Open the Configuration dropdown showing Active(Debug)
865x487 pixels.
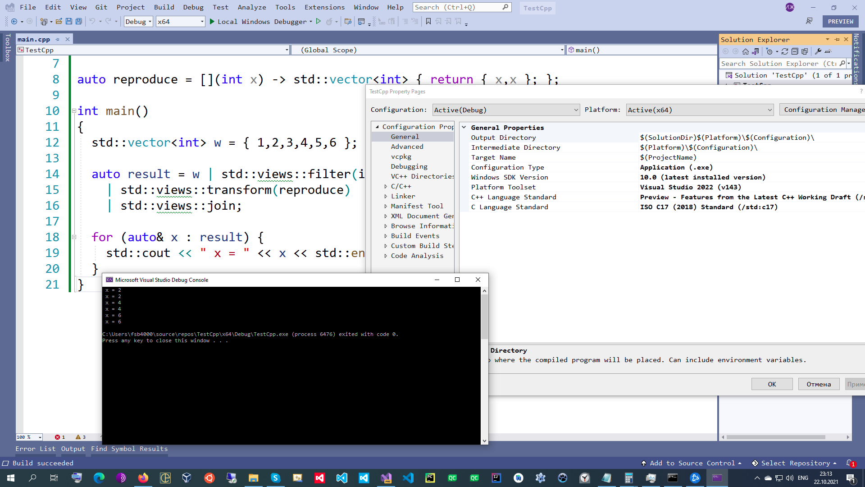505,110
